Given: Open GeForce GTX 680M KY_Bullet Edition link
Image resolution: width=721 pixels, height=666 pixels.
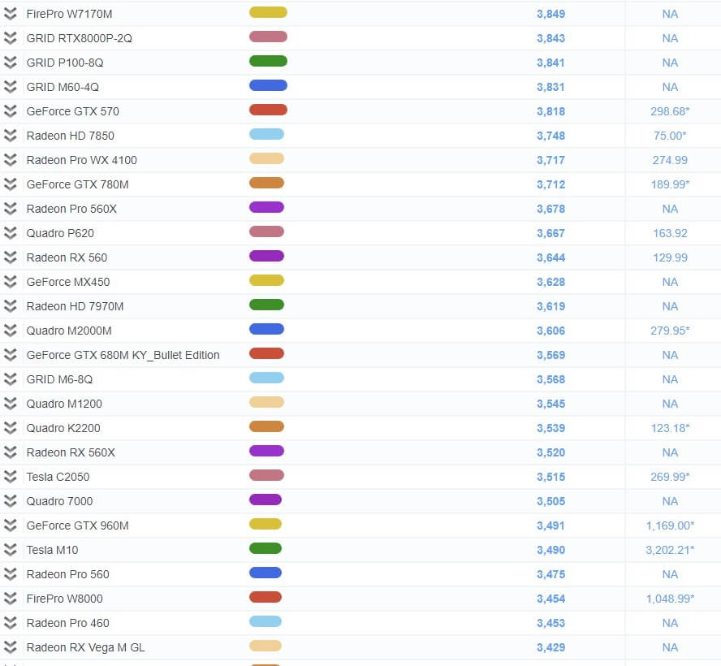Looking at the screenshot, I should 123,355.
